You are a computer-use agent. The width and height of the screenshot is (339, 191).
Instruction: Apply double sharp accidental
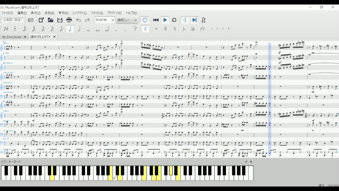(x=156, y=29)
